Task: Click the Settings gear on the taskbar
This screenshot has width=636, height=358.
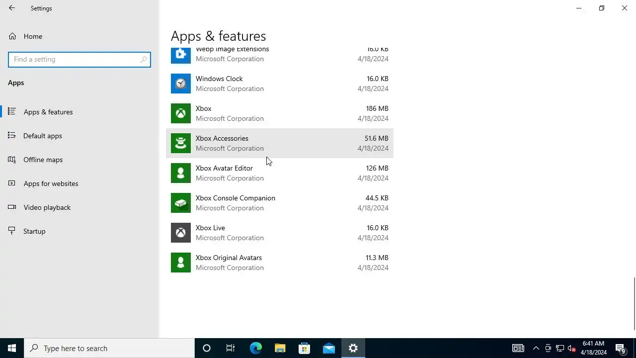Action: click(x=353, y=348)
